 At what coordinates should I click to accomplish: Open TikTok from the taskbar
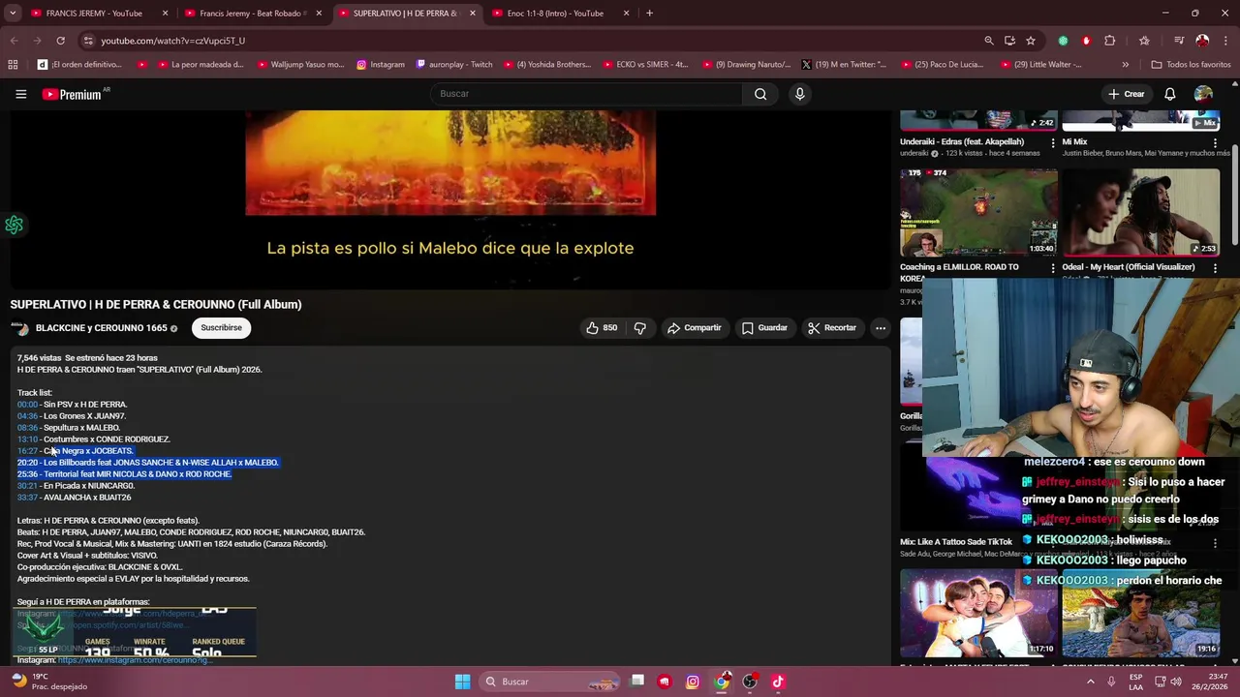tap(778, 682)
